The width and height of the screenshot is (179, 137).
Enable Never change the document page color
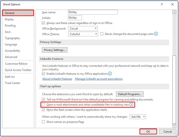102,34
